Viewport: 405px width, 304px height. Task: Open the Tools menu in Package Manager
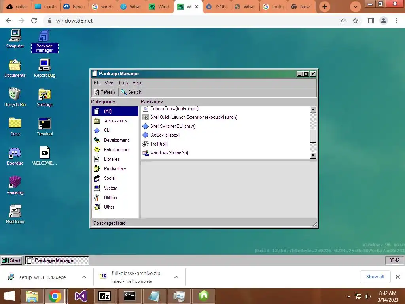(x=123, y=83)
